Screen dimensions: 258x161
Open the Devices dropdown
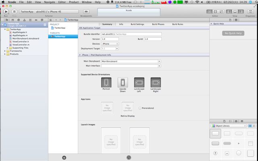click(x=110, y=44)
